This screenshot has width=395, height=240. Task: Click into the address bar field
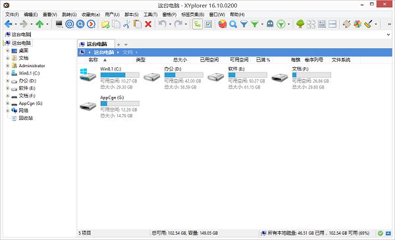pyautogui.click(x=196, y=34)
